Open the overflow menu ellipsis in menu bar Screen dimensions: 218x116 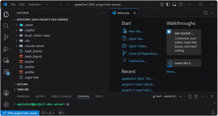[47, 5]
